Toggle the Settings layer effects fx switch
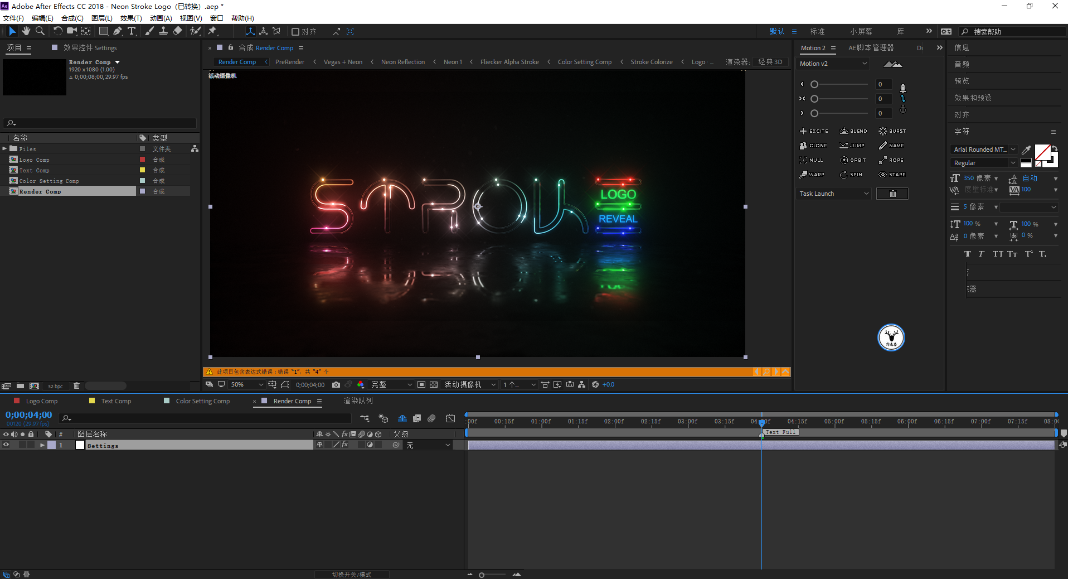This screenshot has width=1068, height=579. tap(345, 445)
